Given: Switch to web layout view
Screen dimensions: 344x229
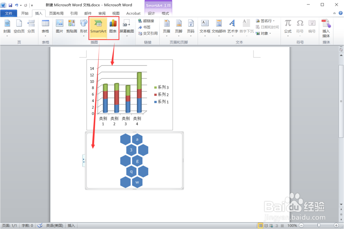Looking at the screenshot, I should (271, 226).
